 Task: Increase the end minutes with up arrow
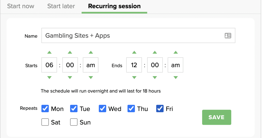click(155, 52)
